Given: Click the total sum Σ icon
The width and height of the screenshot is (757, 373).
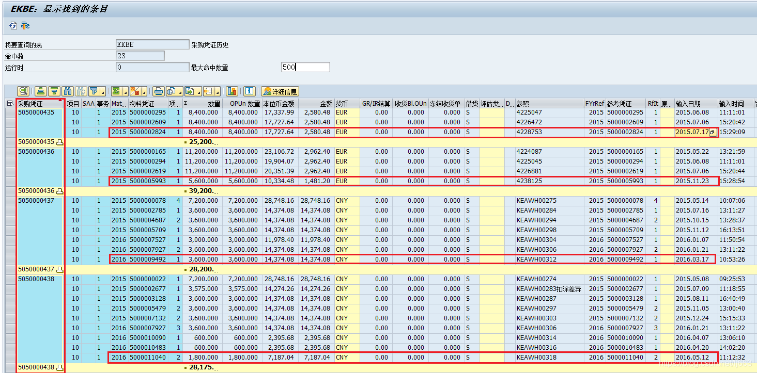Looking at the screenshot, I should point(116,91).
